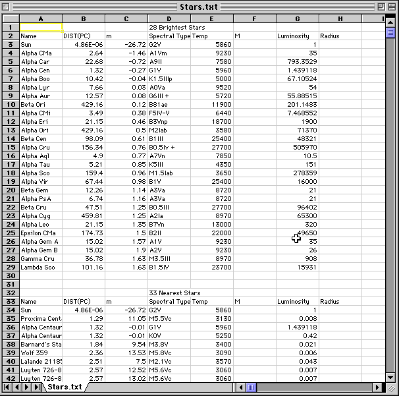Click the window resize grip corner
399x396 pixels.
[390, 388]
